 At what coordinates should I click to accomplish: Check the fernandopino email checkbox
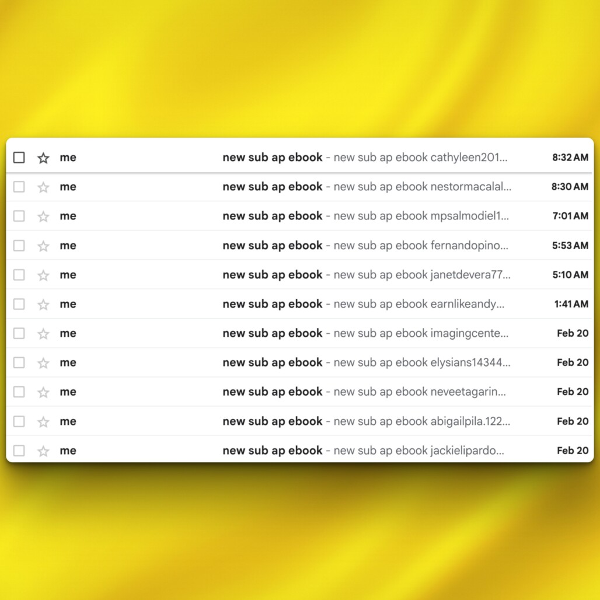[x=19, y=245]
